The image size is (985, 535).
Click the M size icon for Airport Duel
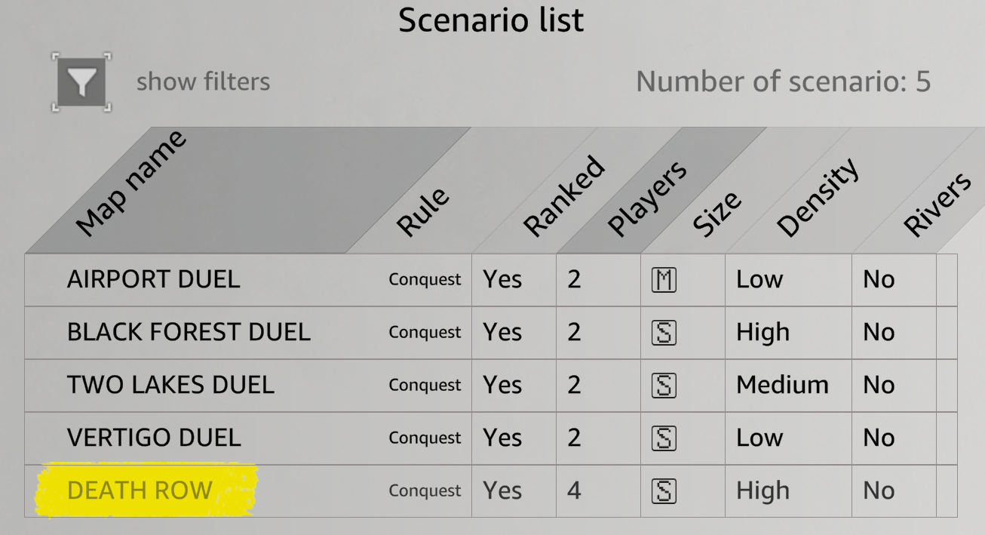664,280
